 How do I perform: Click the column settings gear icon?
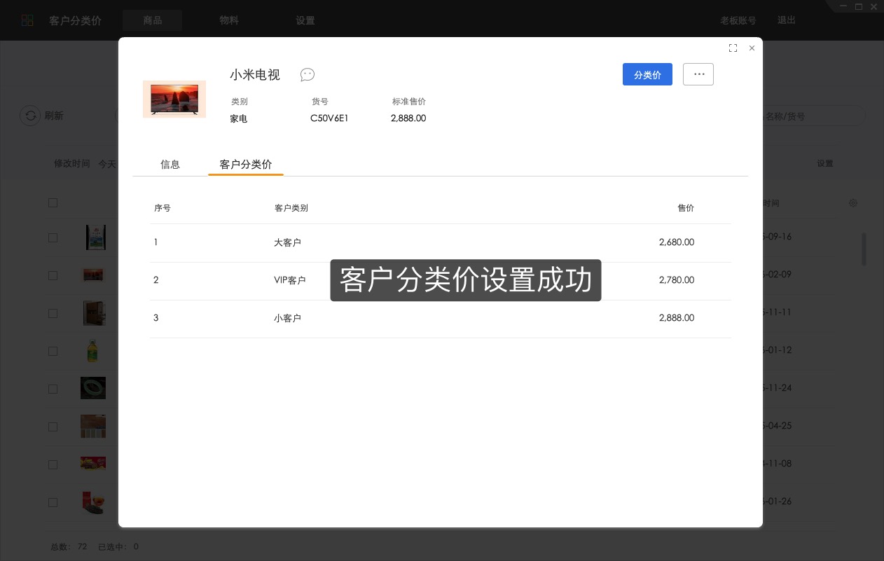click(x=853, y=203)
